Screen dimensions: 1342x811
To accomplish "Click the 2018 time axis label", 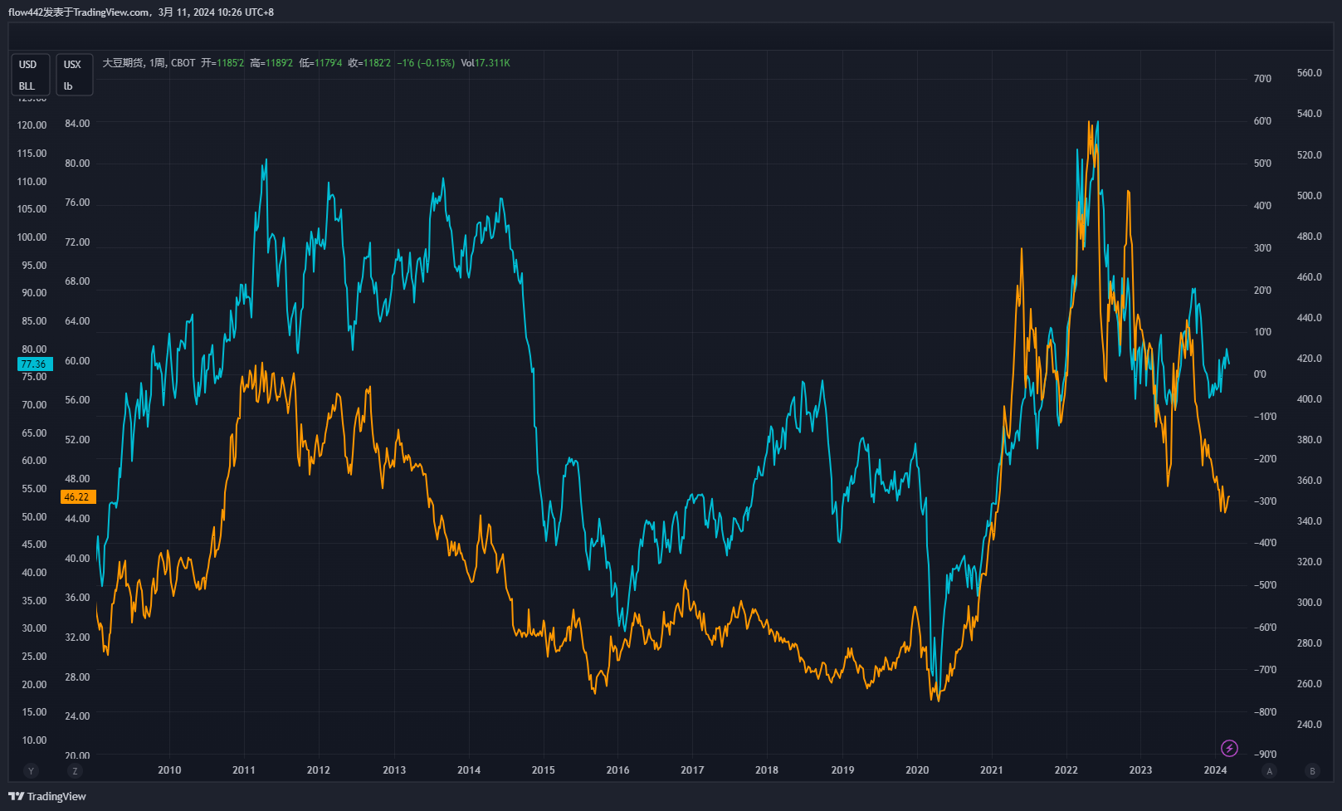I will tap(767, 770).
